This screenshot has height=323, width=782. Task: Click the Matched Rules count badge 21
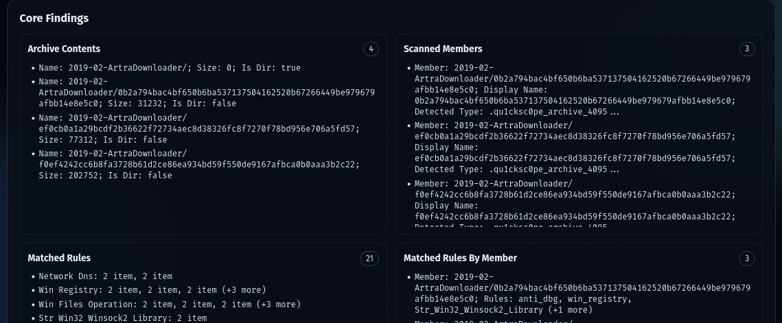[x=369, y=259]
